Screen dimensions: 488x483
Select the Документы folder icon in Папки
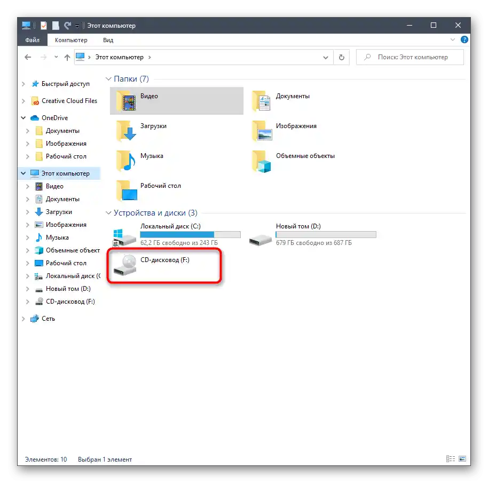click(x=262, y=101)
